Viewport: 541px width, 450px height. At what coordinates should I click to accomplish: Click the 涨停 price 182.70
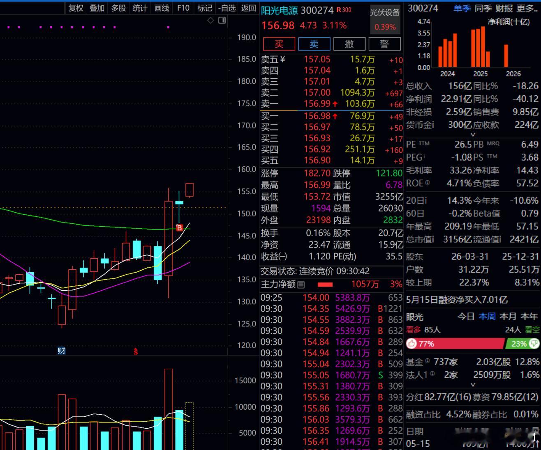(317, 173)
